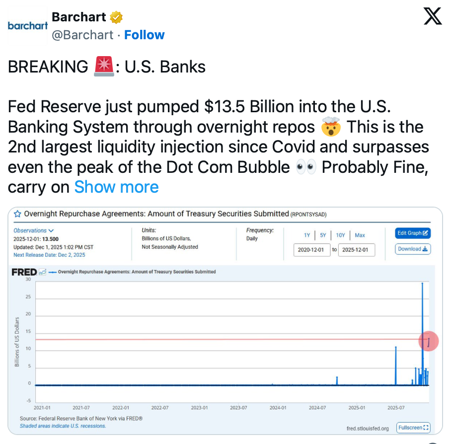Follow the Barchart account
Image resolution: width=453 pixels, height=444 pixels.
pyautogui.click(x=144, y=35)
